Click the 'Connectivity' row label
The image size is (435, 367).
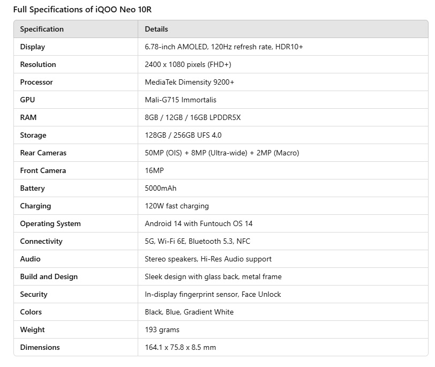[x=41, y=241]
